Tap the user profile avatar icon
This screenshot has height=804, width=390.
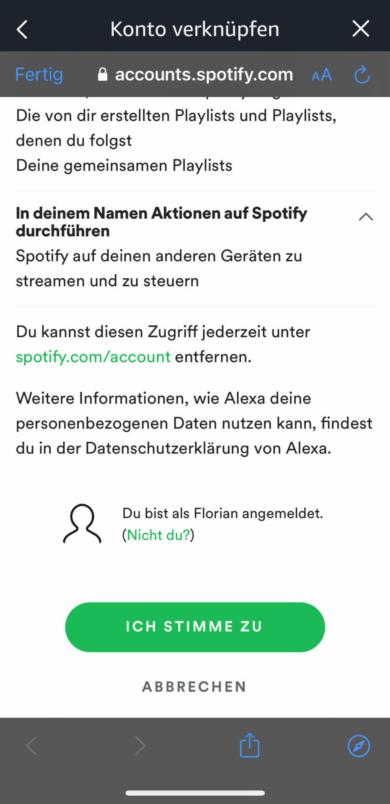click(82, 524)
